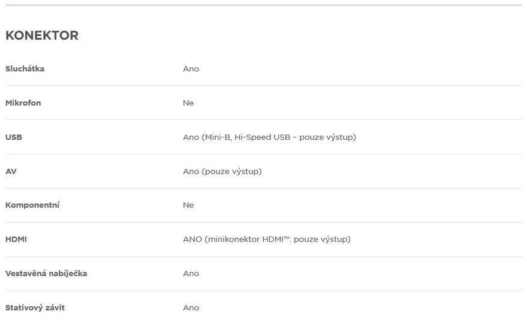Select the HDMI row label
This screenshot has width=527, height=329.
click(16, 240)
